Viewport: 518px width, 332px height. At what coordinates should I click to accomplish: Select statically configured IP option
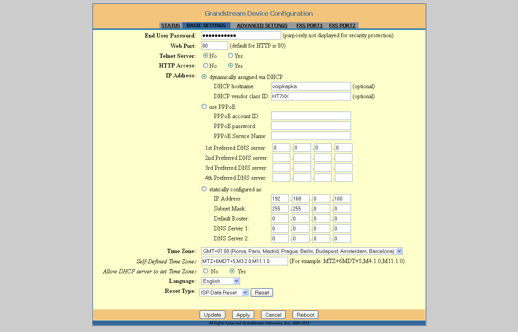click(204, 189)
